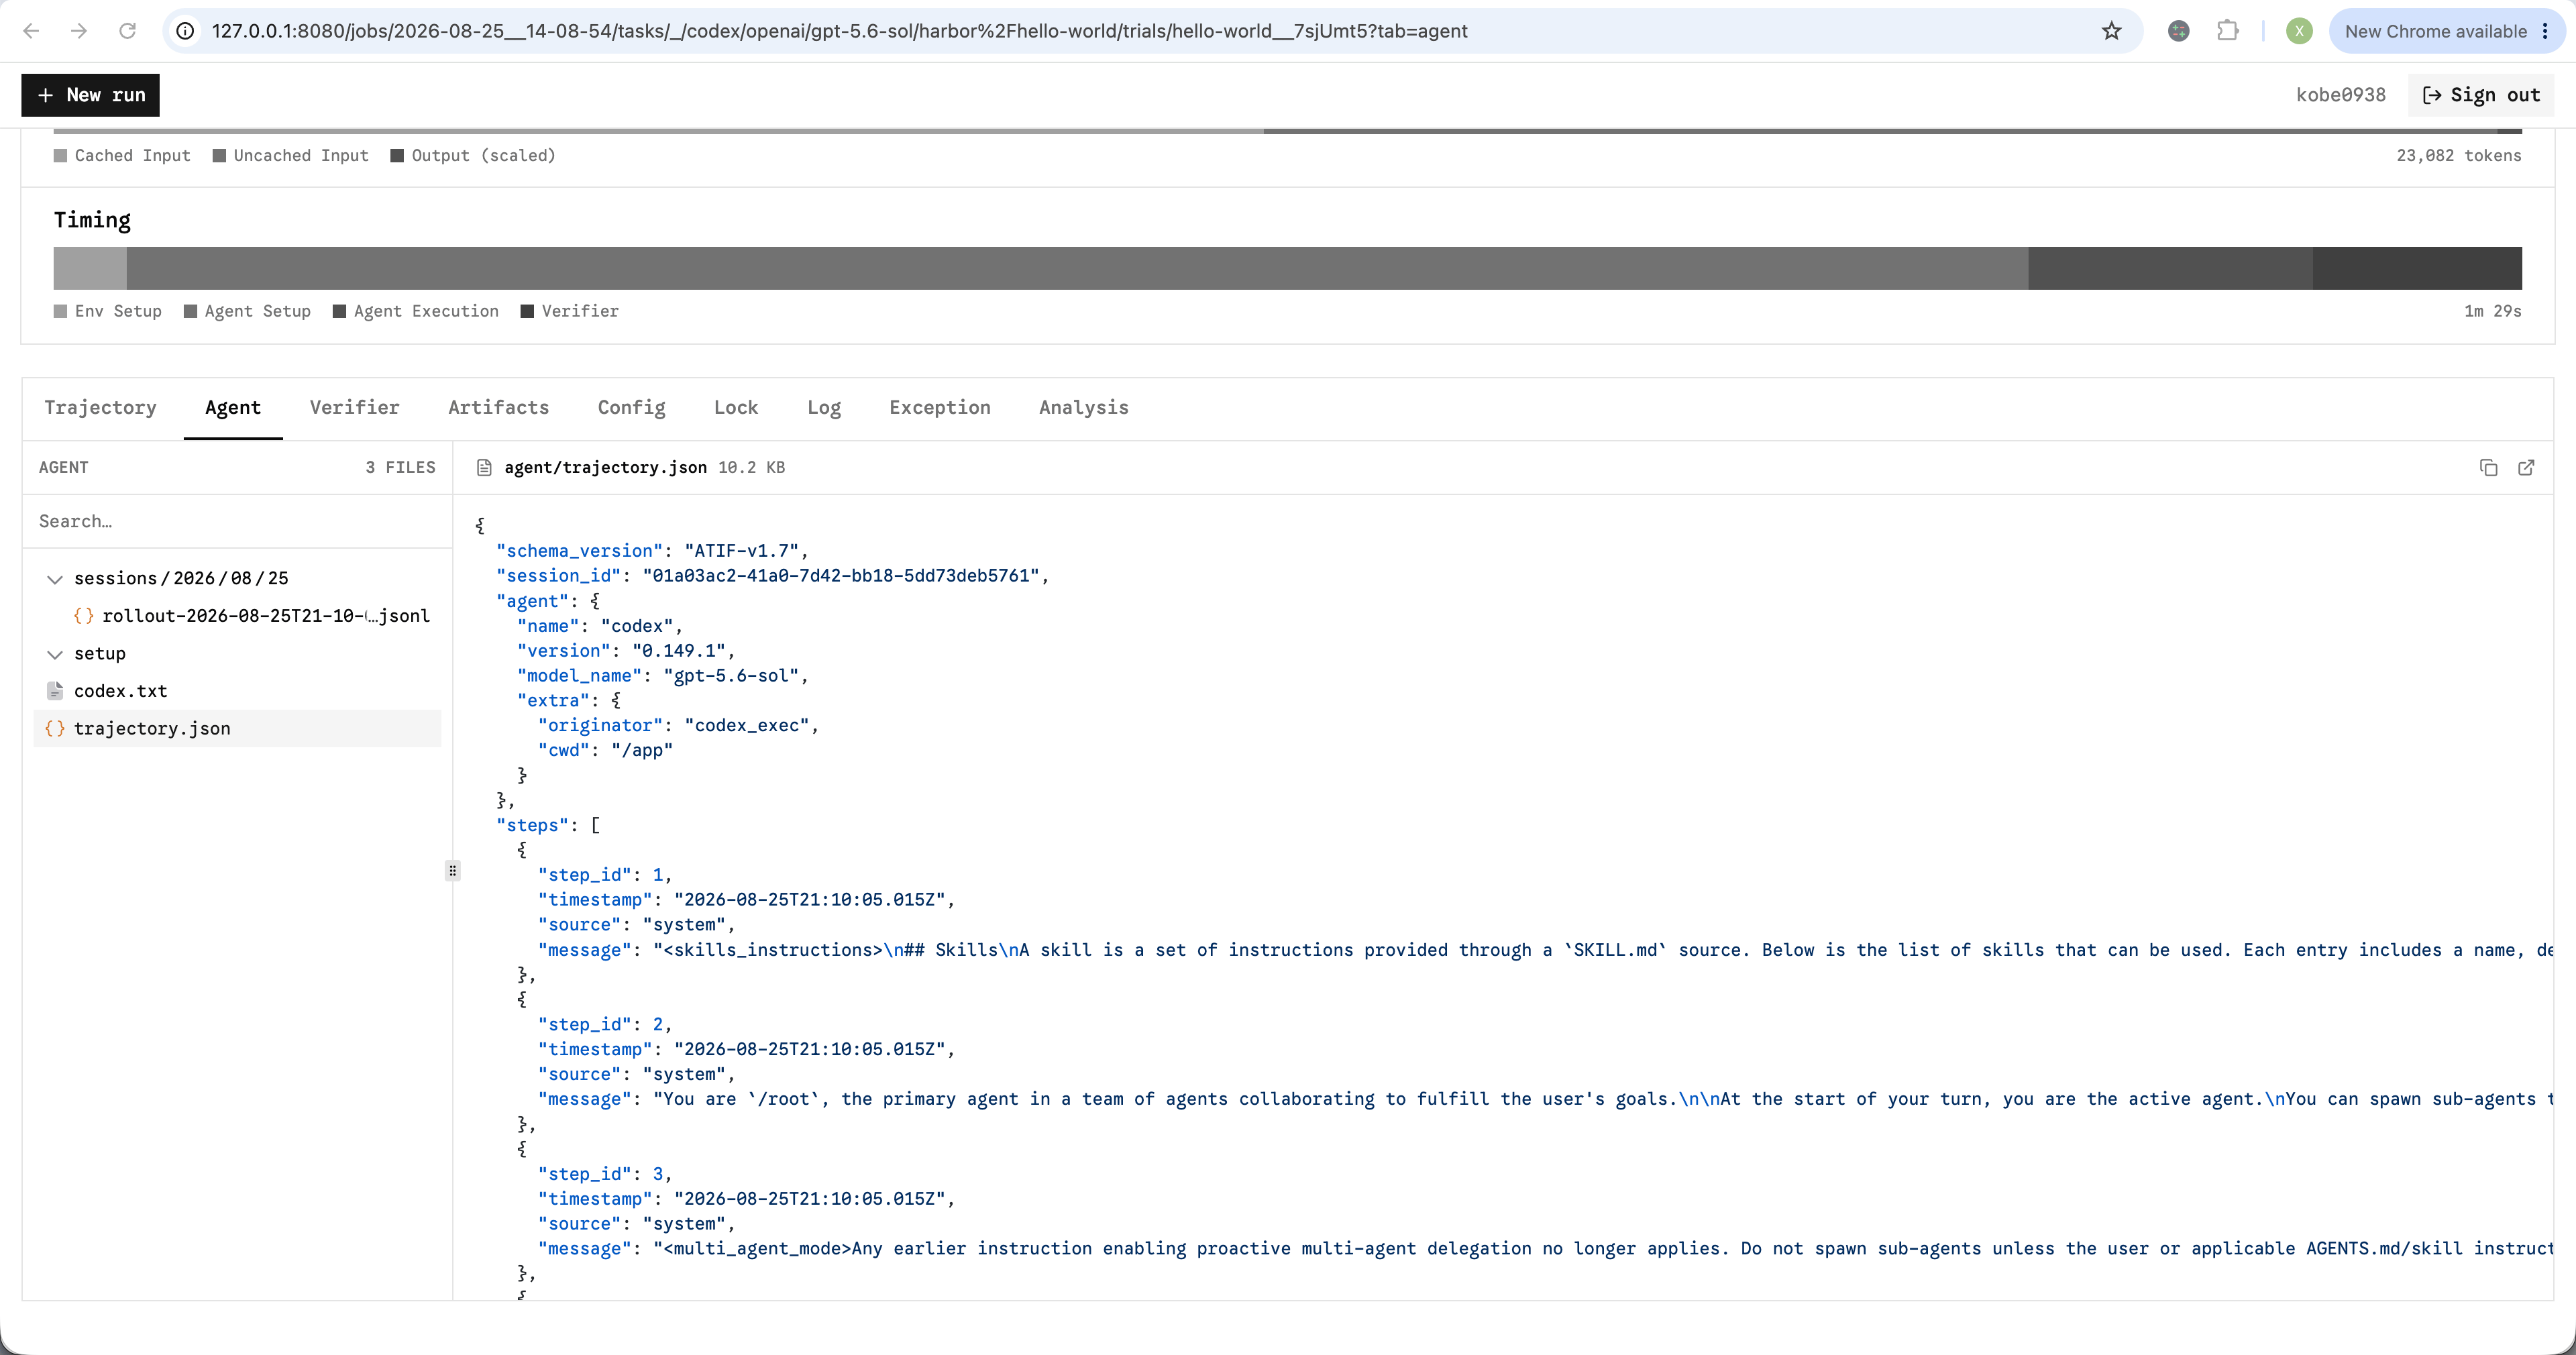The height and width of the screenshot is (1355, 2576).
Task: Switch to the Trajectory tab
Action: [x=100, y=408]
